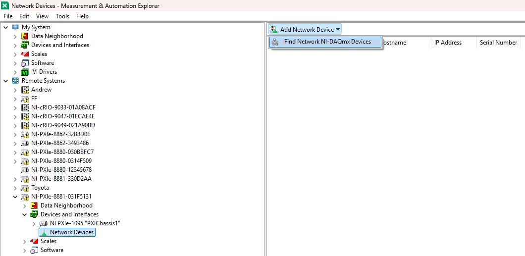Click the IP Address column header
525x256 pixels.
pyautogui.click(x=448, y=43)
